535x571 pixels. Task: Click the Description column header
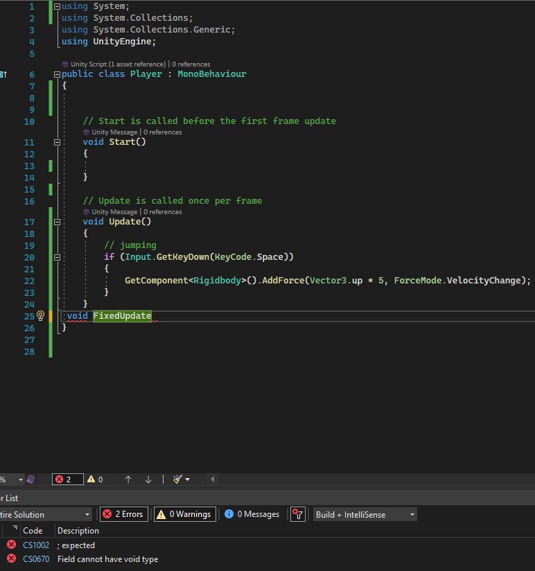[78, 530]
